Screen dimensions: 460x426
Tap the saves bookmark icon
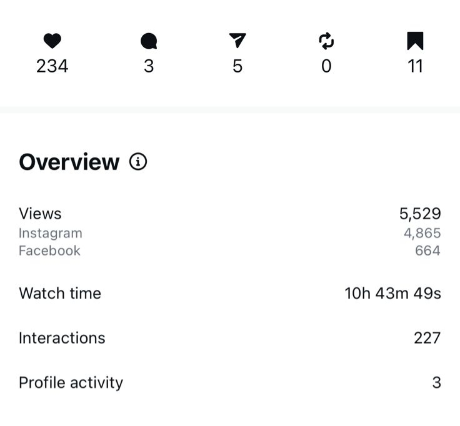(x=415, y=41)
